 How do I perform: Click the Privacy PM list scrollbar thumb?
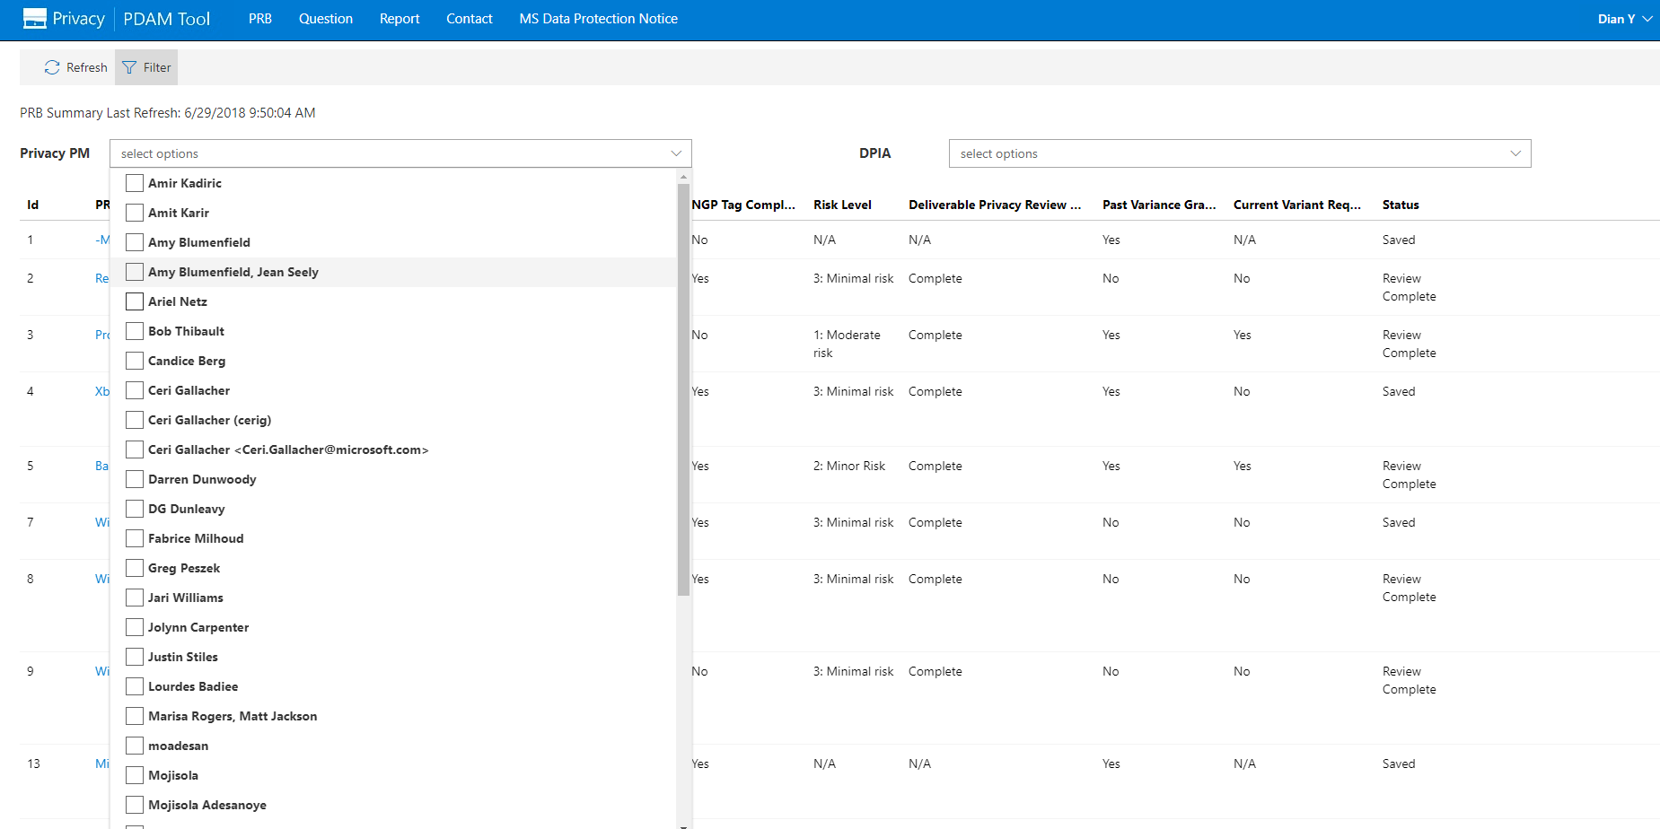click(684, 390)
